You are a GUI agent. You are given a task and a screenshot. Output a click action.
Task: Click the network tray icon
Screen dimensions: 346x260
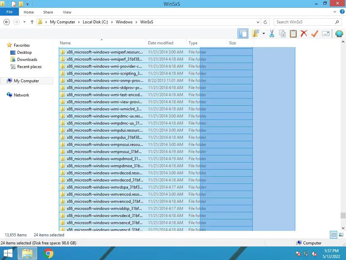click(306, 254)
